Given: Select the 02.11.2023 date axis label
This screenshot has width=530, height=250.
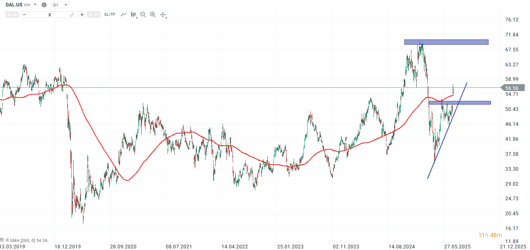Looking at the screenshot, I should pyautogui.click(x=346, y=246).
